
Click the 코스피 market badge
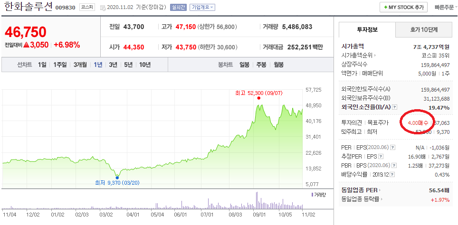click(87, 8)
